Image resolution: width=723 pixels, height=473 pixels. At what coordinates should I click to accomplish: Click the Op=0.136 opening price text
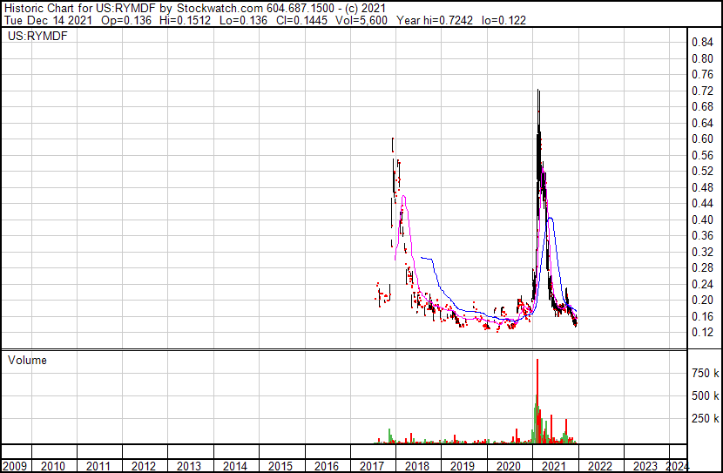126,20
